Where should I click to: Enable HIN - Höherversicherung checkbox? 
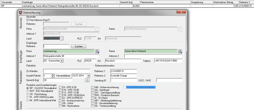pyautogui.click(x=92, y=87)
